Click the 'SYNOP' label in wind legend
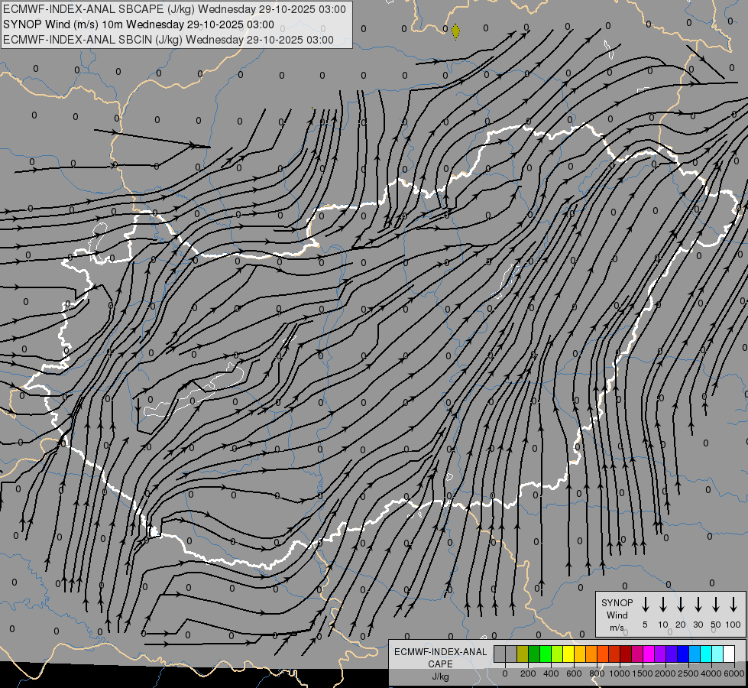 [617, 603]
